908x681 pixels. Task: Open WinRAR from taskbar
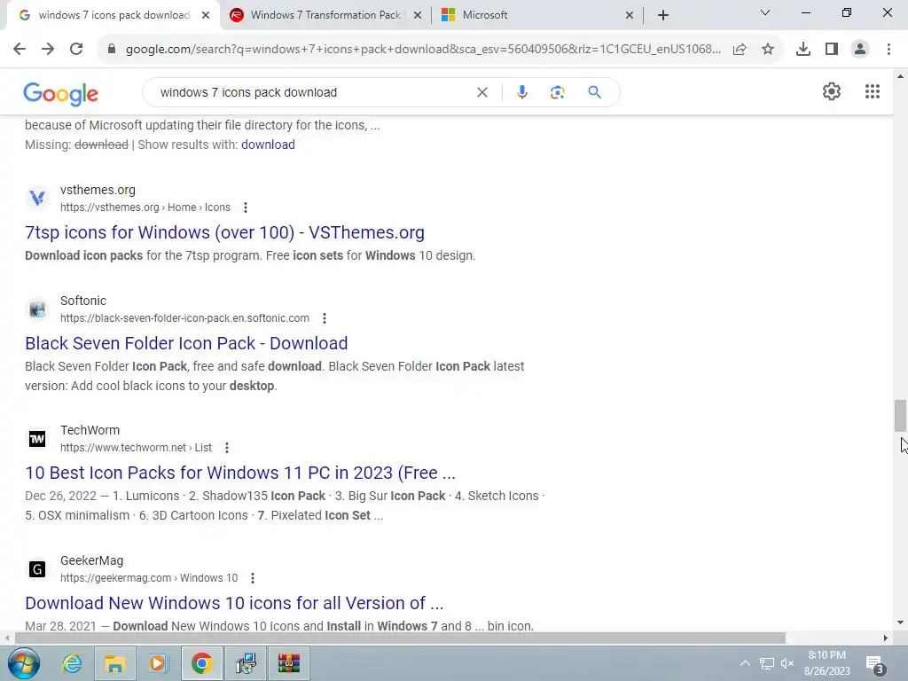click(x=289, y=663)
